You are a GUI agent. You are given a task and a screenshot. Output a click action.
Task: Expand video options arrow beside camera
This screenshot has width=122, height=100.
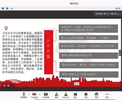40,94
